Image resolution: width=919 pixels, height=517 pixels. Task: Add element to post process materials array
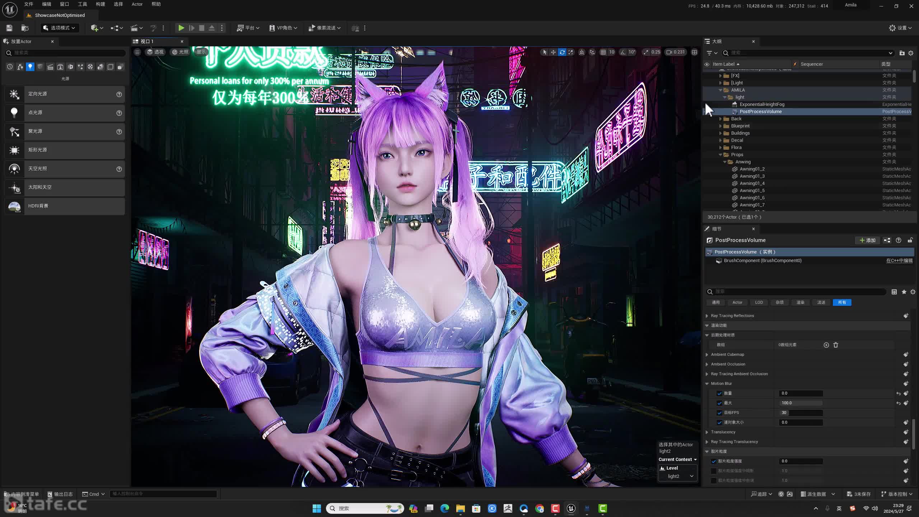[x=826, y=345]
